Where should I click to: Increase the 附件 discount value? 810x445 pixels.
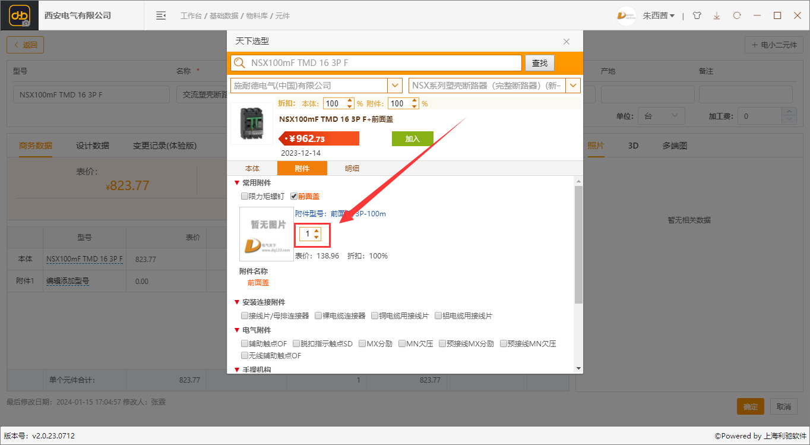415,100
